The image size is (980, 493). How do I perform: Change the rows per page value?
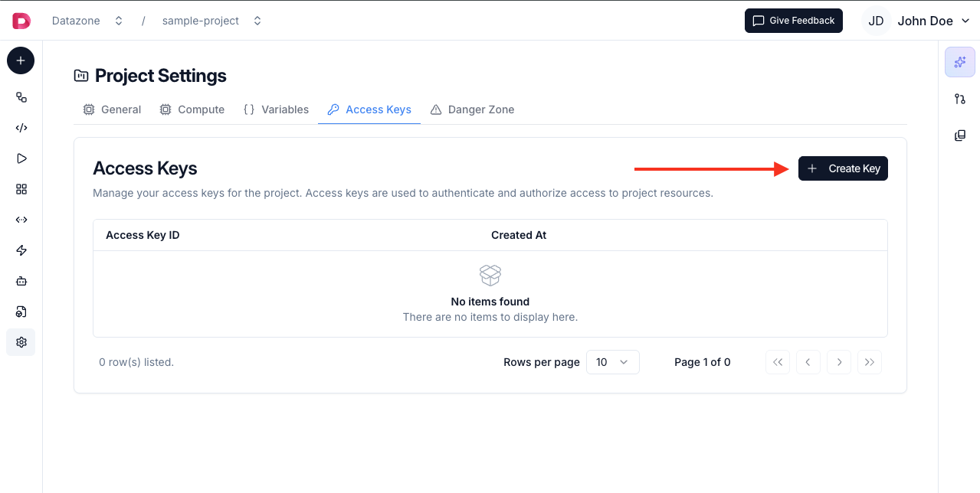tap(612, 361)
